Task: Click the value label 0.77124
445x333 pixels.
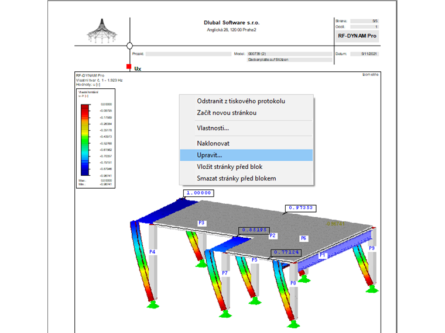Action: (286, 252)
